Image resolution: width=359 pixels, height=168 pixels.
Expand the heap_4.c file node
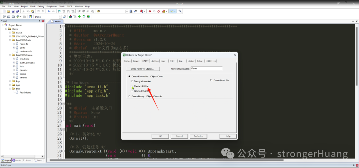click(14, 44)
